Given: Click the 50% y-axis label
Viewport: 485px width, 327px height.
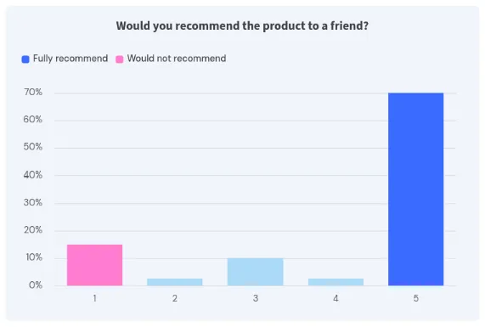Looking at the screenshot, I should pyautogui.click(x=33, y=147).
